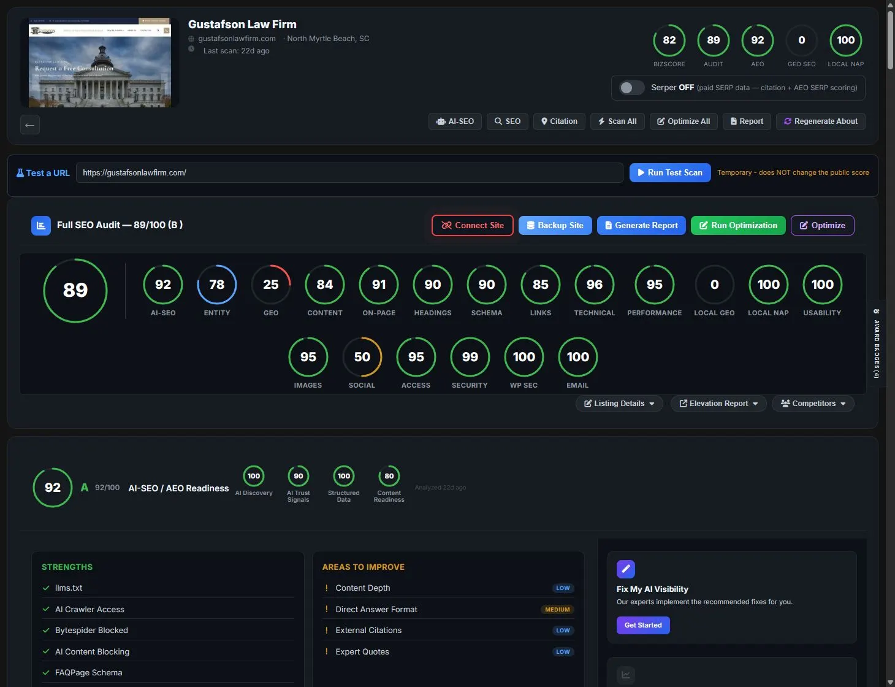Run Test Scan
Image resolution: width=895 pixels, height=687 pixels.
click(670, 173)
